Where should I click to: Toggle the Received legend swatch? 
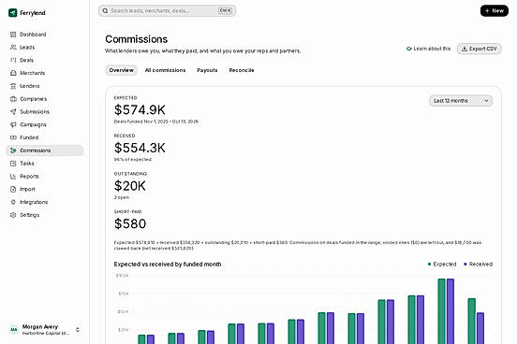(x=465, y=264)
